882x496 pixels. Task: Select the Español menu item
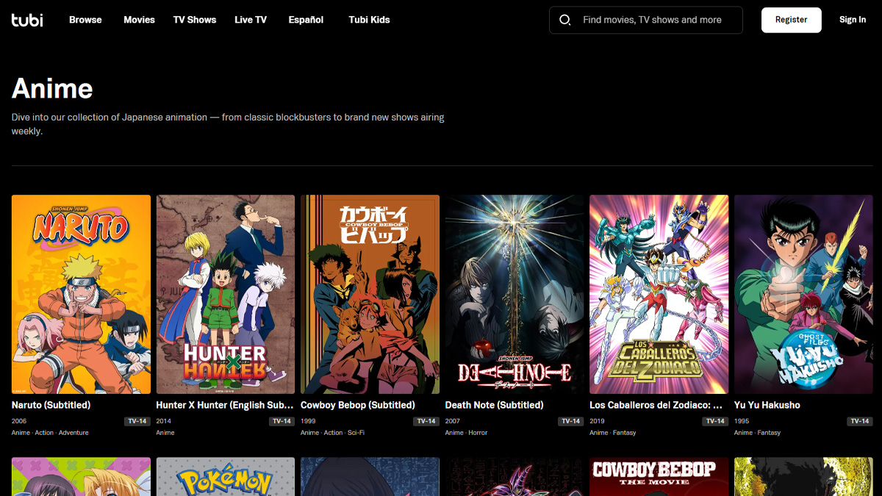[x=306, y=20]
